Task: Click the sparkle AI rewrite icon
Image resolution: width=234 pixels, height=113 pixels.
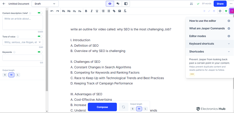Action: tap(205, 11)
